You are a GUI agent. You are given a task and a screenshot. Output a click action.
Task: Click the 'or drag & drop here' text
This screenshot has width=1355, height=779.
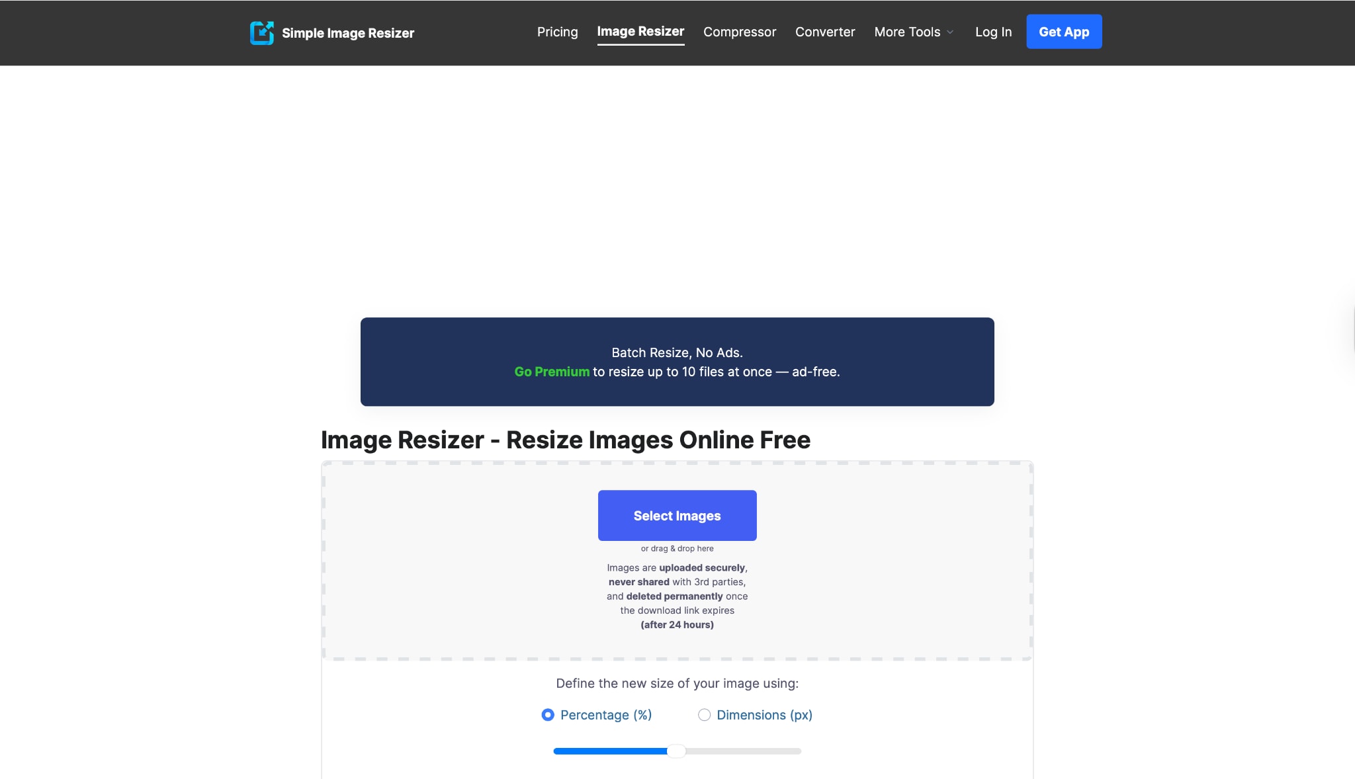[677, 548]
